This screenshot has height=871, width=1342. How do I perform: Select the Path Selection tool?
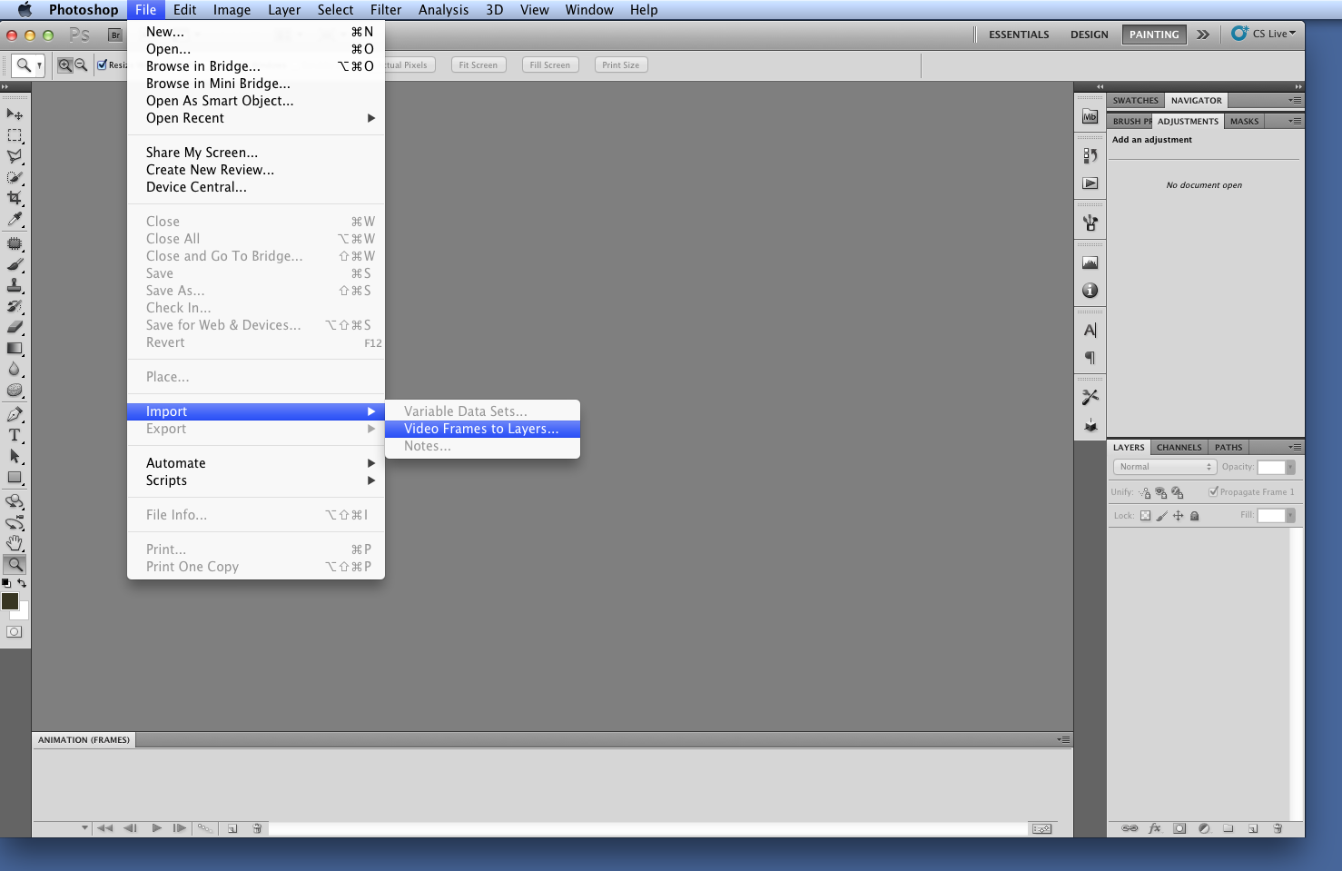click(15, 456)
